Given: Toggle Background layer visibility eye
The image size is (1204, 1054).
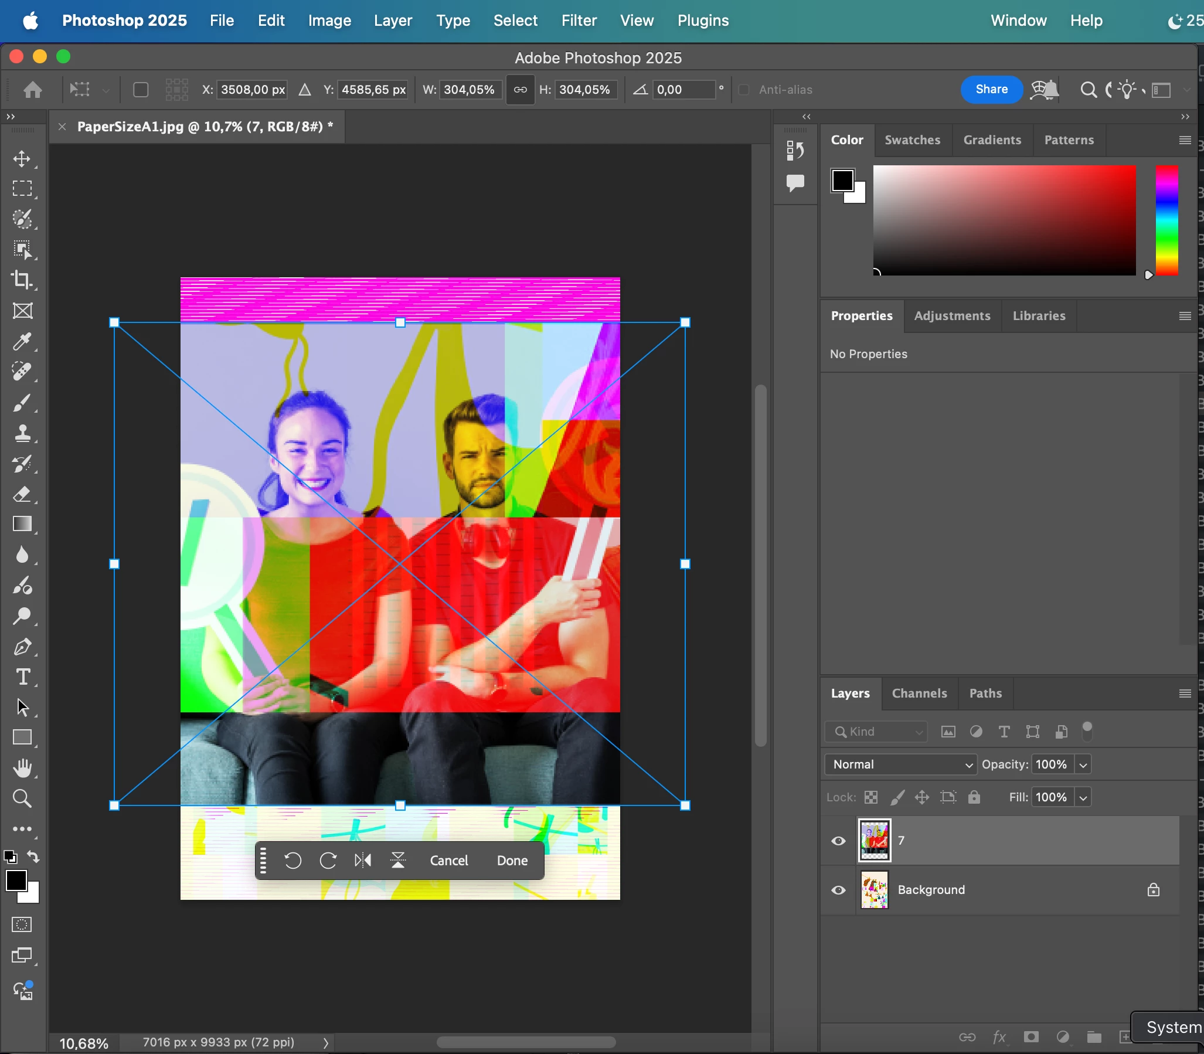Looking at the screenshot, I should (x=839, y=890).
